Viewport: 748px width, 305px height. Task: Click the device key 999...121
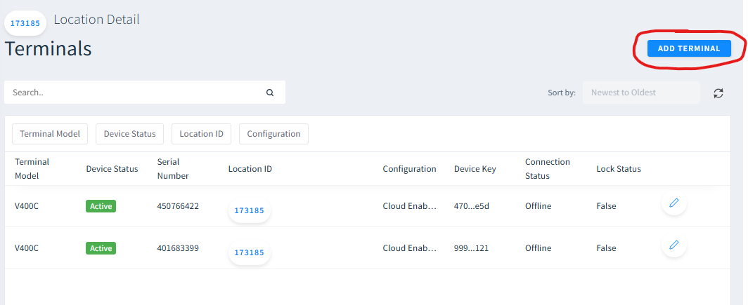[471, 248]
